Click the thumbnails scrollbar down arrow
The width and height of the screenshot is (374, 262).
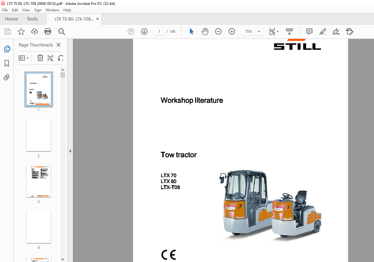62,260
